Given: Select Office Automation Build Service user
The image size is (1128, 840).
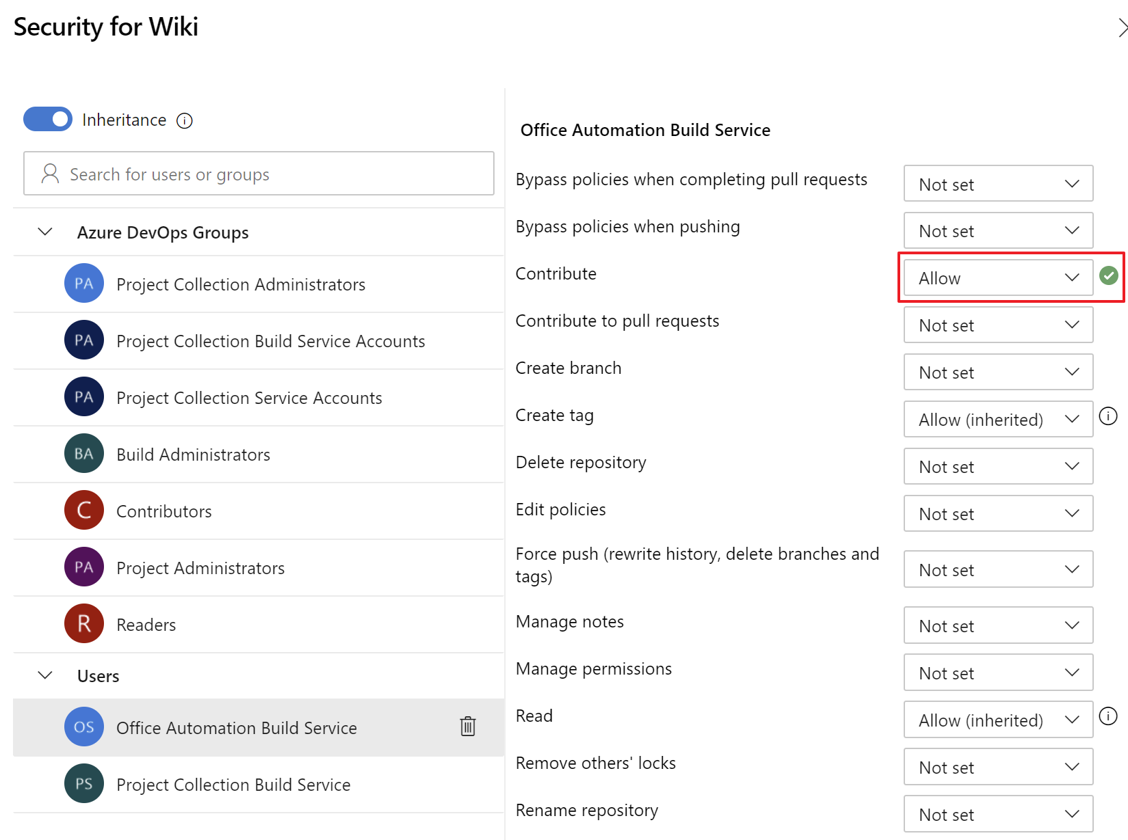Looking at the screenshot, I should [x=259, y=727].
